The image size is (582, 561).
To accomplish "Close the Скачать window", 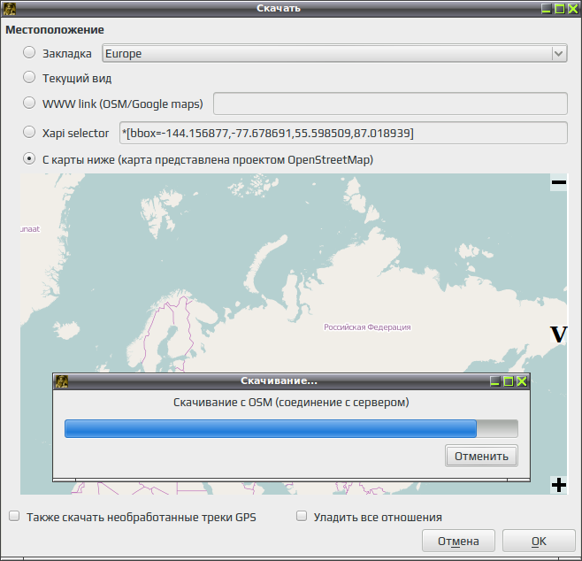I will click(573, 9).
